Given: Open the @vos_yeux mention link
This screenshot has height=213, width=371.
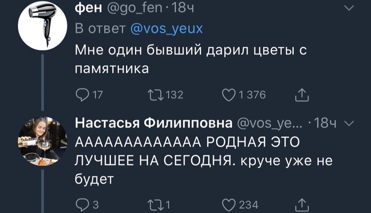Looking at the screenshot, I should pyautogui.click(x=166, y=29).
